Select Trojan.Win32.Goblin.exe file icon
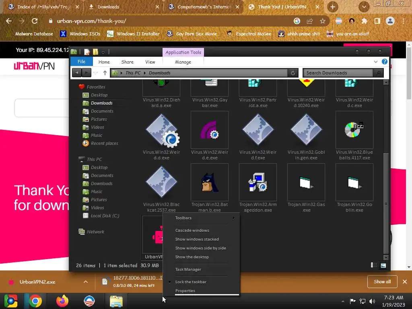 tap(354, 183)
